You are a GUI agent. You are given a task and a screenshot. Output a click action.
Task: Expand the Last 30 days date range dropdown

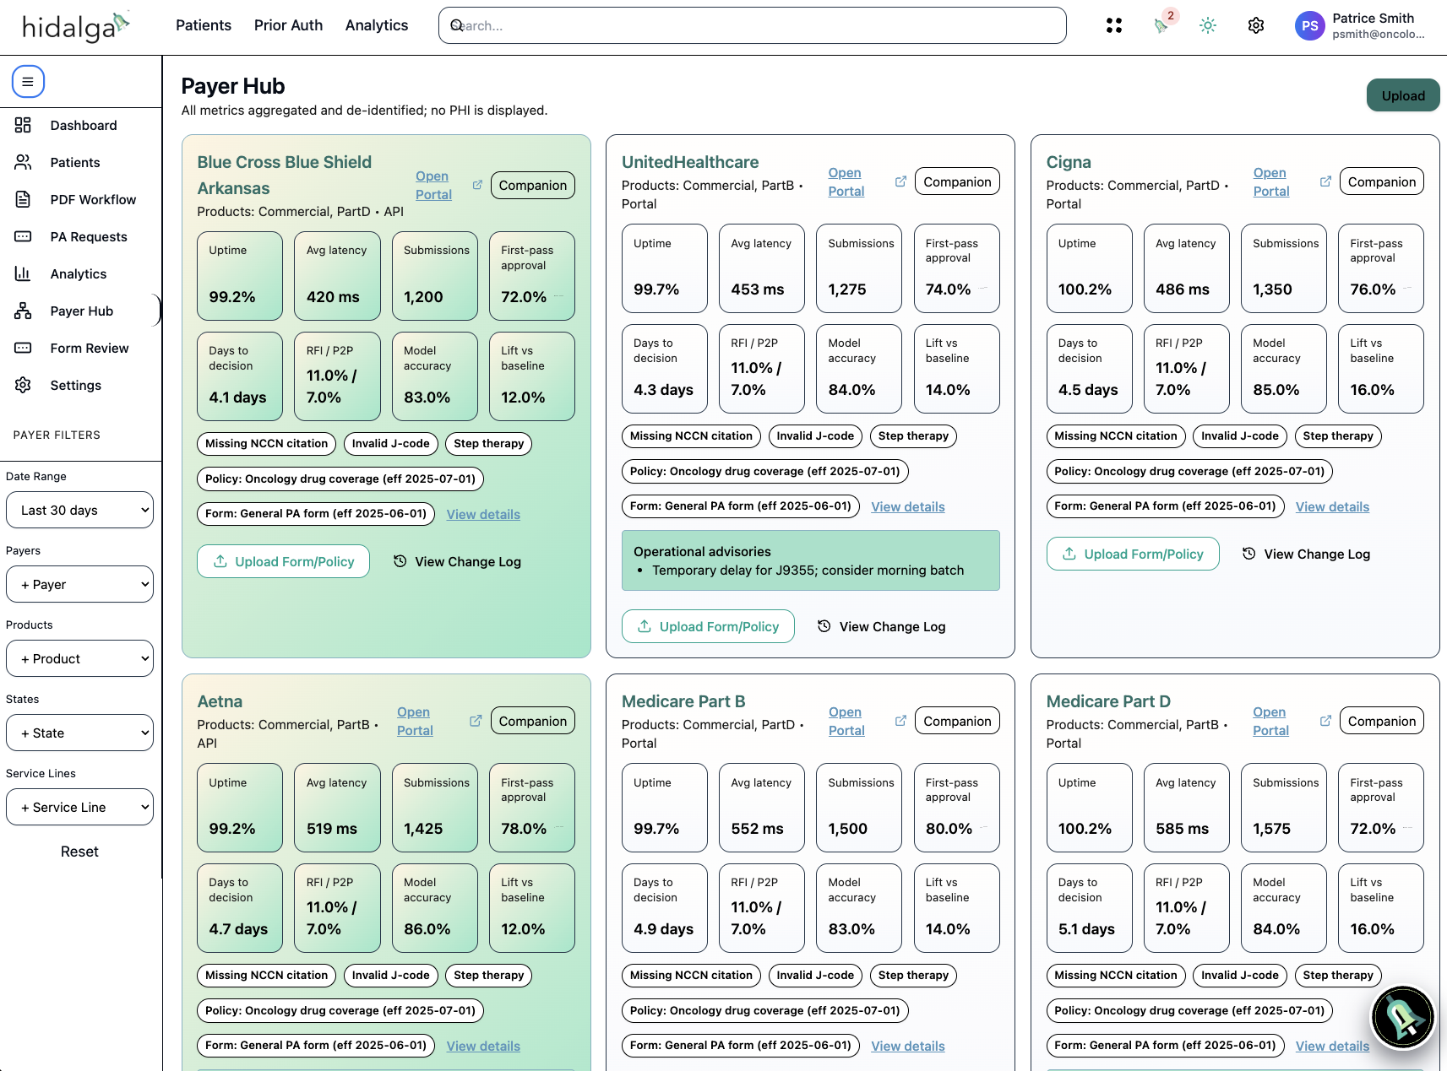[80, 510]
